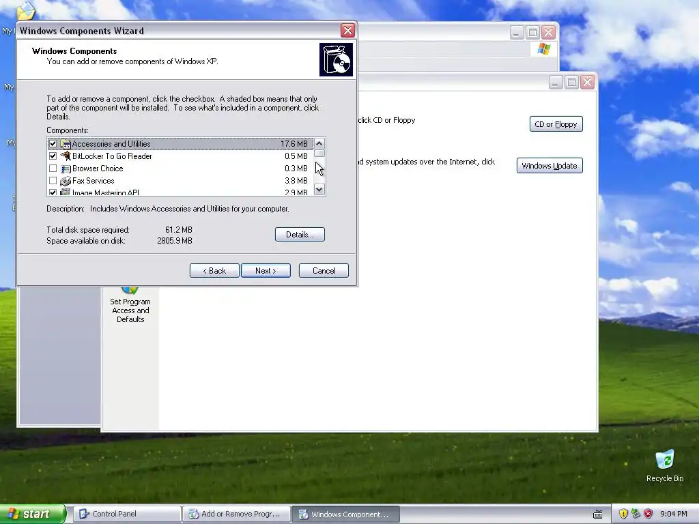Open the Recycle Bin desktop icon
The image size is (699, 524).
coord(665,465)
